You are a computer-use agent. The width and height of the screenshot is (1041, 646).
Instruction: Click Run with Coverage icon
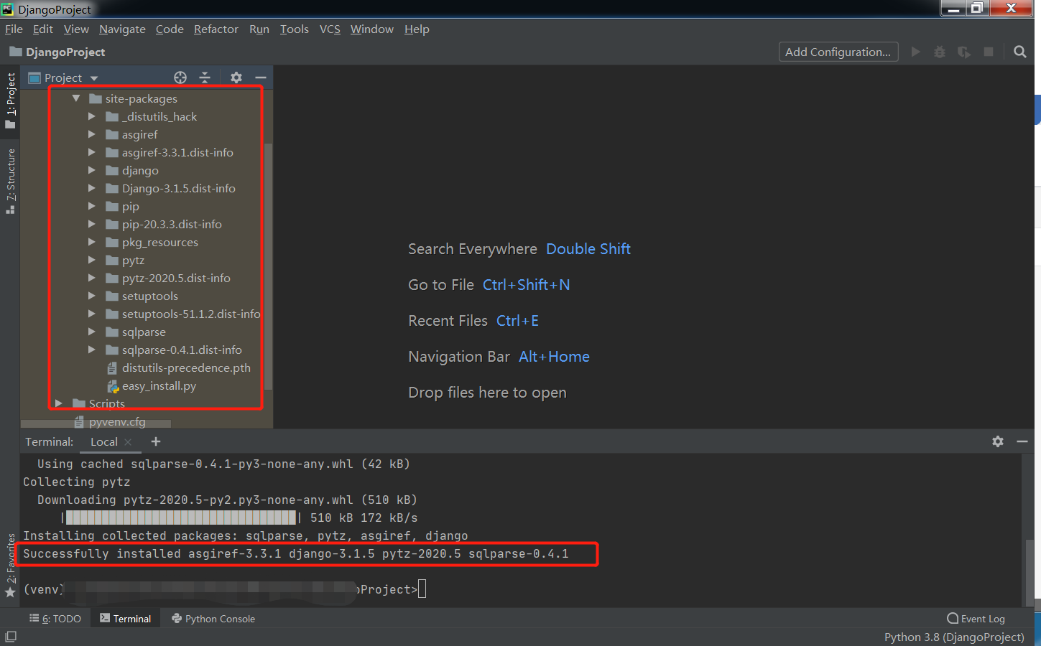pos(964,52)
